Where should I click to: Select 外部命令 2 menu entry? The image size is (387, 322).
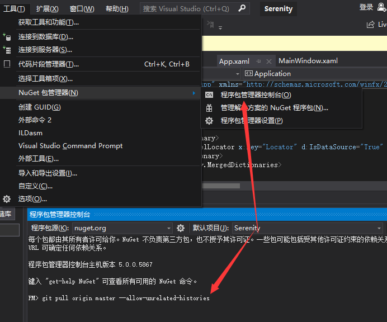(100, 120)
